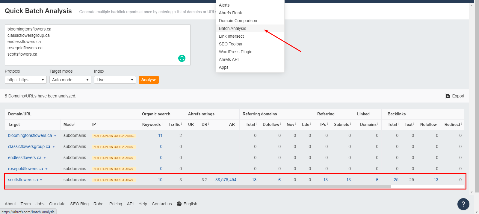This screenshot has height=214, width=479.
Task: Open the Target mode Auto mode dropdown
Action: coord(70,80)
